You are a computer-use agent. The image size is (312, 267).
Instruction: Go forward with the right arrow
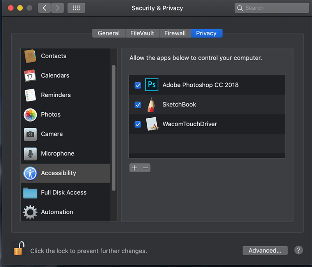click(x=57, y=8)
